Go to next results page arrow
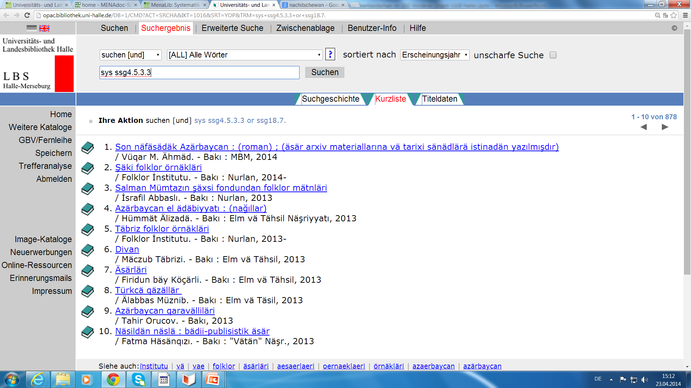Screen dimensions: 691x388 [665, 127]
